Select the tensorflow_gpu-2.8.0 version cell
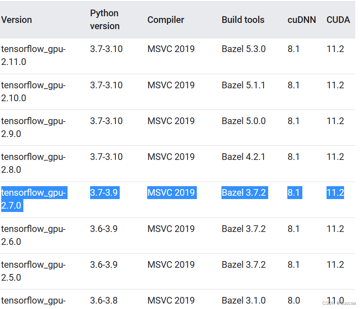The image size is (362, 309). (33, 163)
